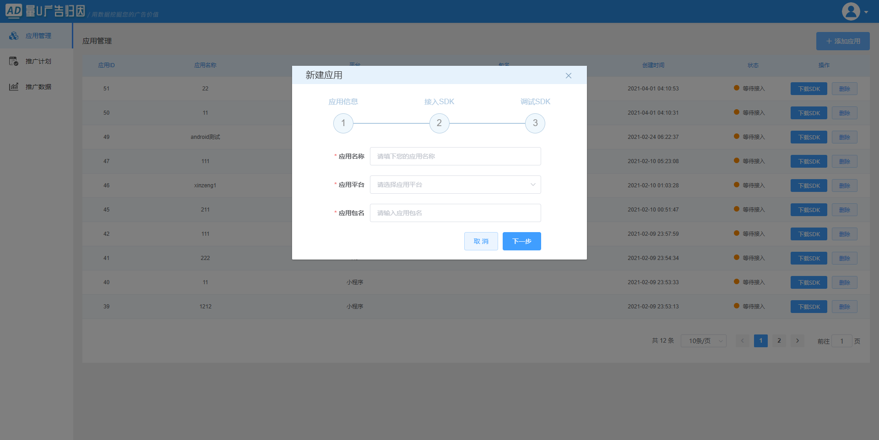Click the 应用包名 input field
Viewport: 879px width, 440px height.
point(455,213)
